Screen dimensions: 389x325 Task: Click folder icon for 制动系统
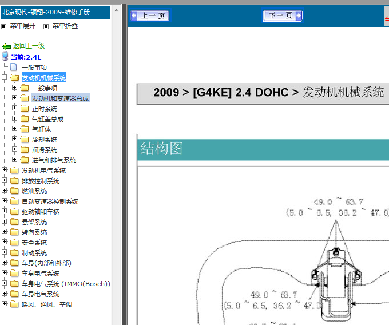click(x=14, y=252)
